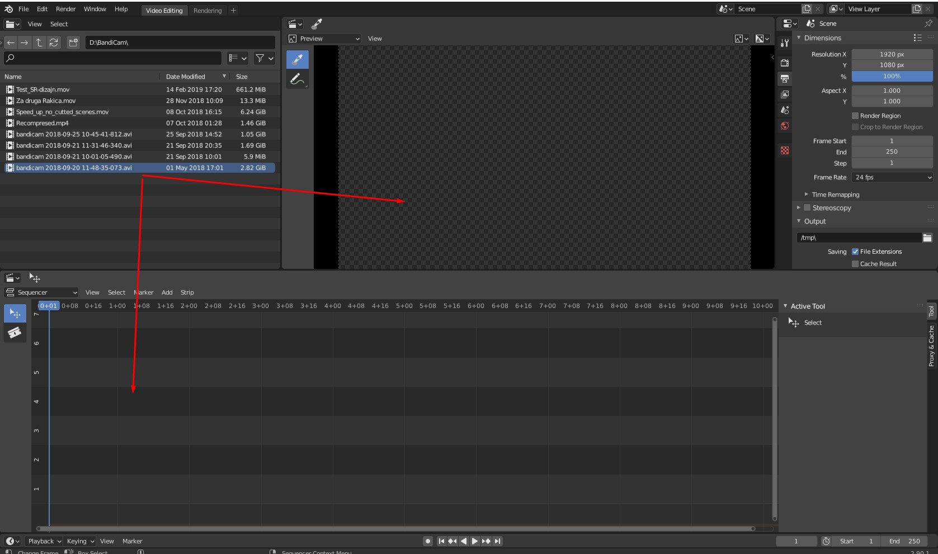938x554 pixels.
Task: Open the Sequencer view type dropdown
Action: pos(41,292)
